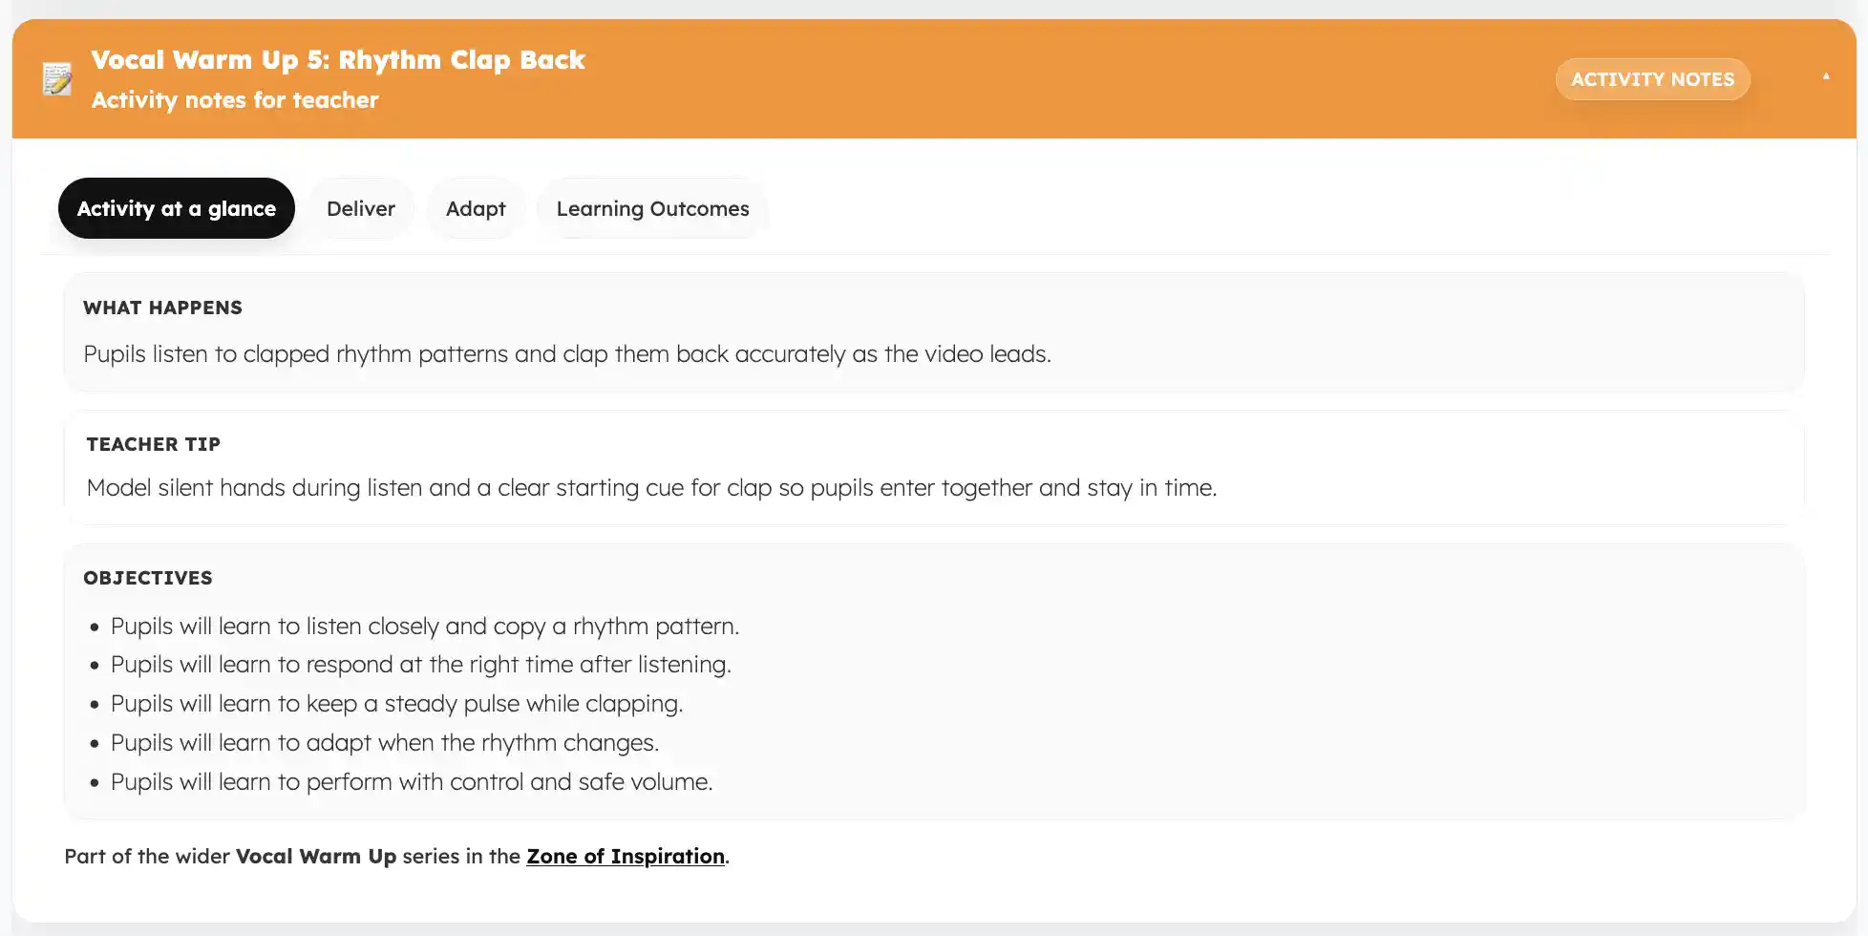Image resolution: width=1868 pixels, height=936 pixels.
Task: Select the pupils listen description text
Action: (567, 353)
